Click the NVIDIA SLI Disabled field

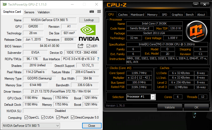click(x=61, y=111)
